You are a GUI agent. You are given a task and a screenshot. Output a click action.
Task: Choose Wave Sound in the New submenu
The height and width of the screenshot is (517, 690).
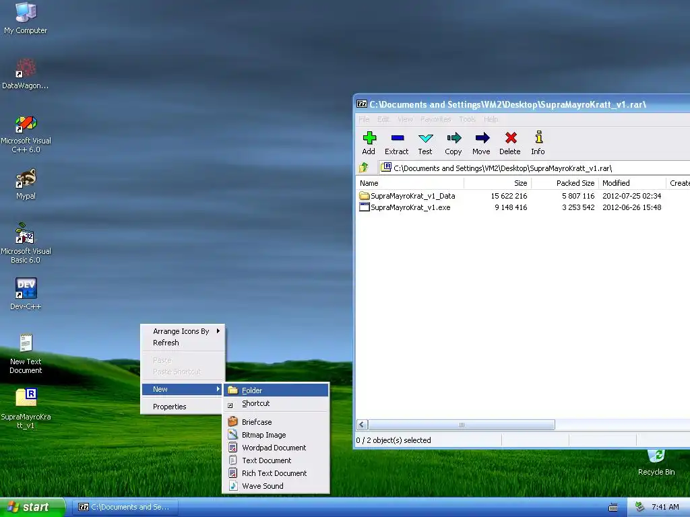tap(276, 485)
